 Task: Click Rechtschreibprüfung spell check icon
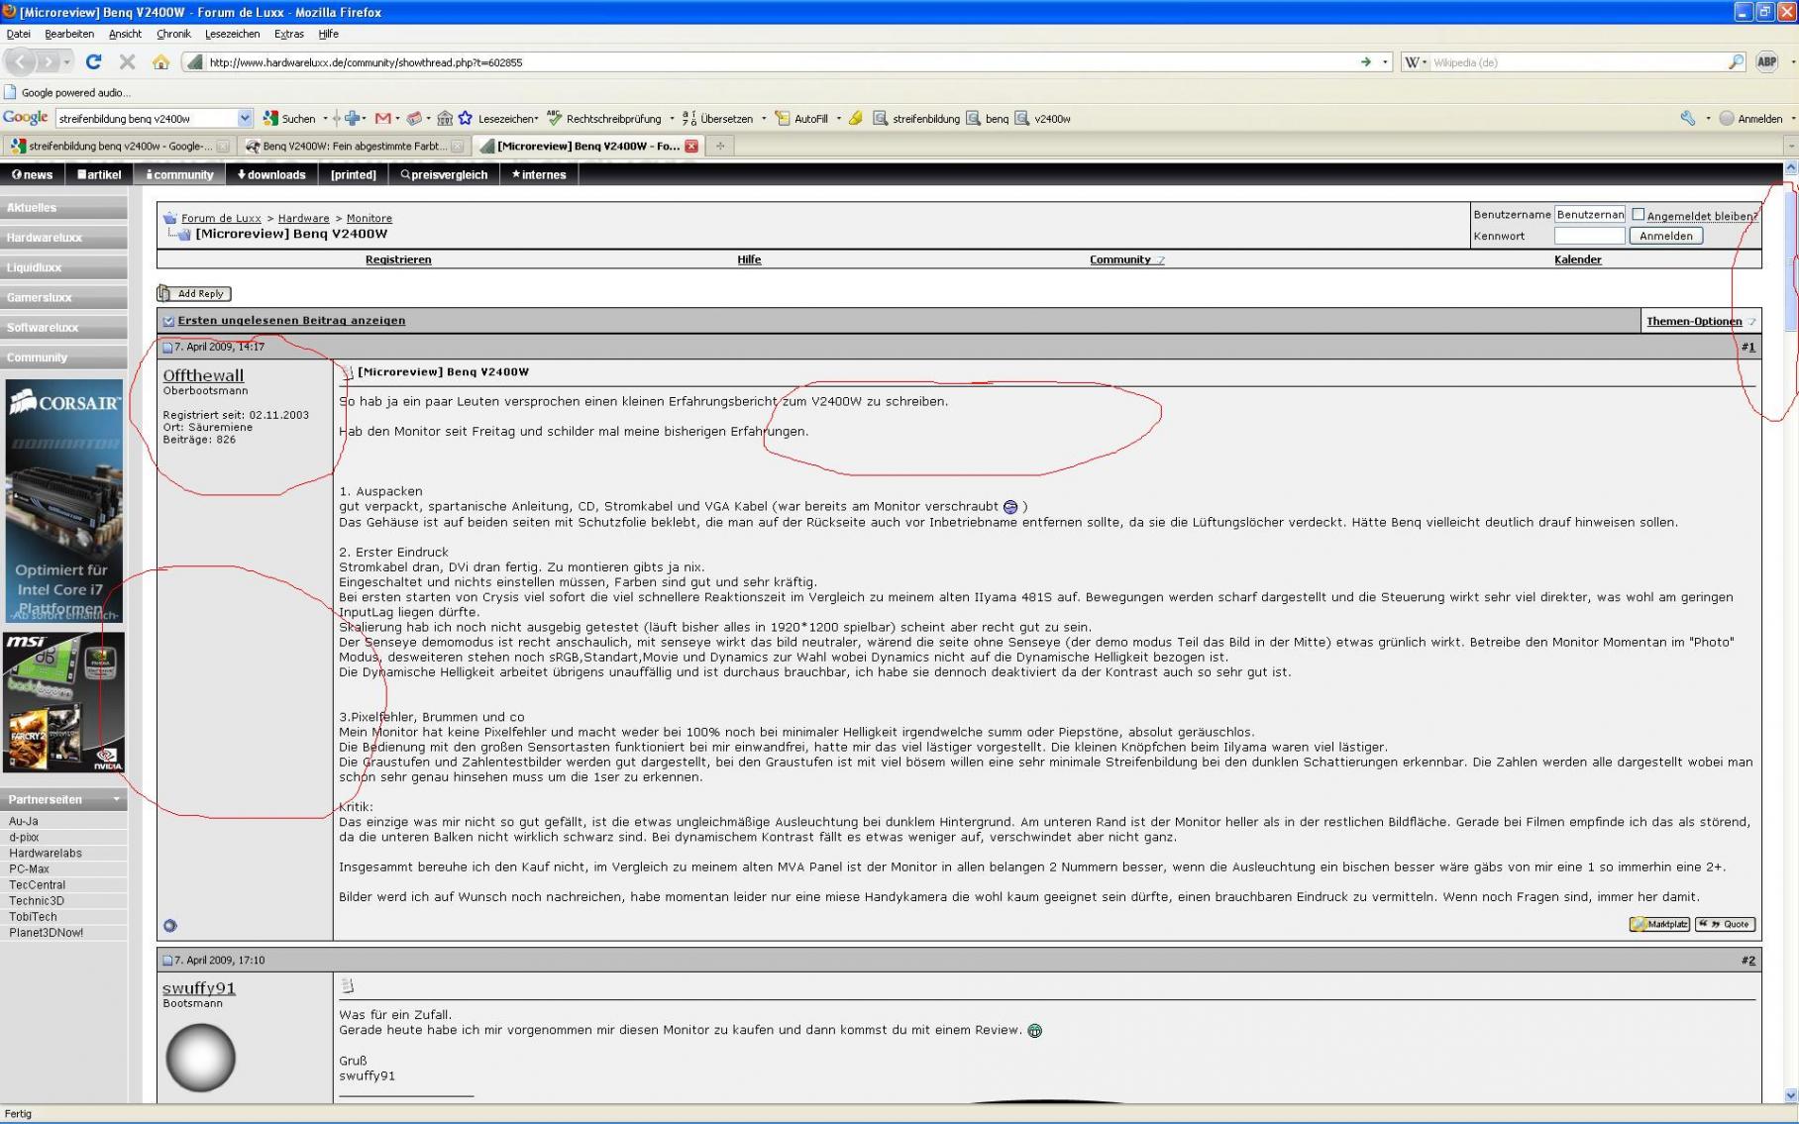(x=554, y=118)
